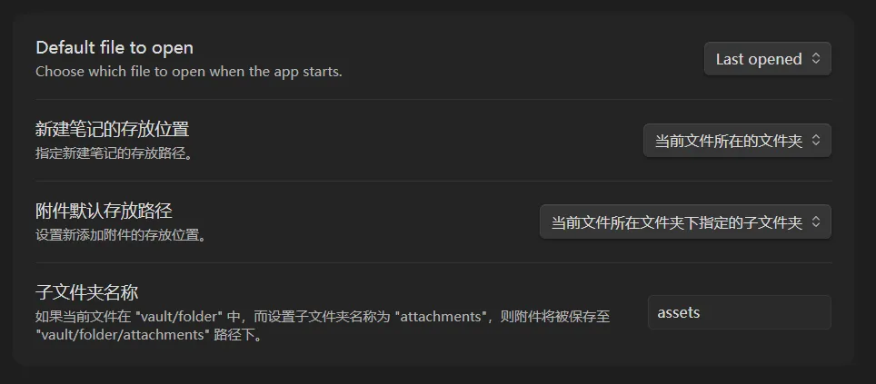Image resolution: width=876 pixels, height=384 pixels.
Task: Select the 子文件夹名称 setting title
Action: [x=87, y=292]
